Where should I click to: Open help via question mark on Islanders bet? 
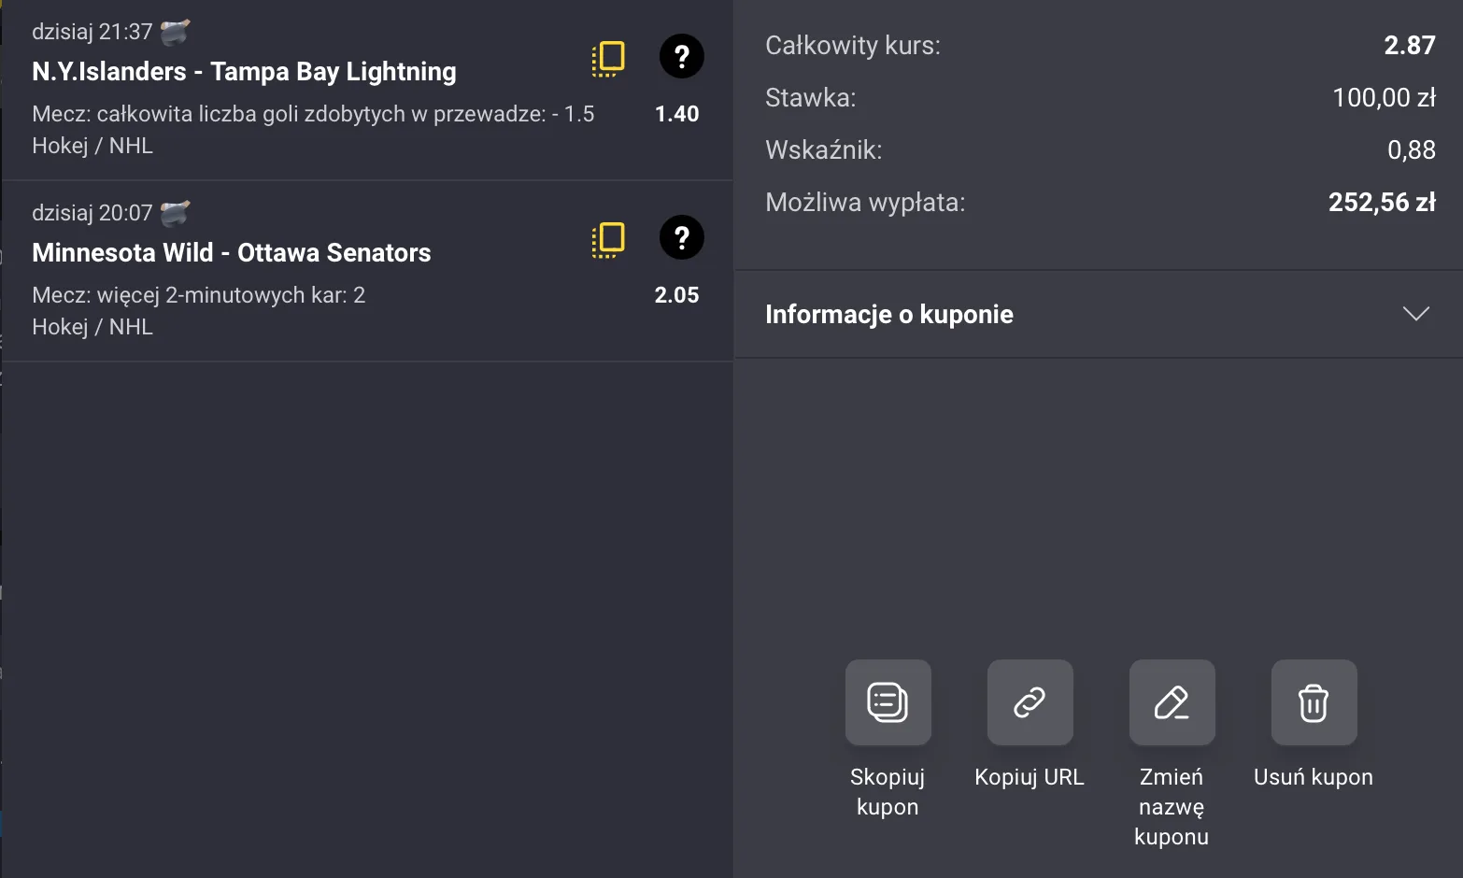pyautogui.click(x=681, y=57)
